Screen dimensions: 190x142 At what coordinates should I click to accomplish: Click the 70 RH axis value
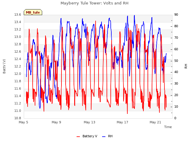click(x=176, y=38)
